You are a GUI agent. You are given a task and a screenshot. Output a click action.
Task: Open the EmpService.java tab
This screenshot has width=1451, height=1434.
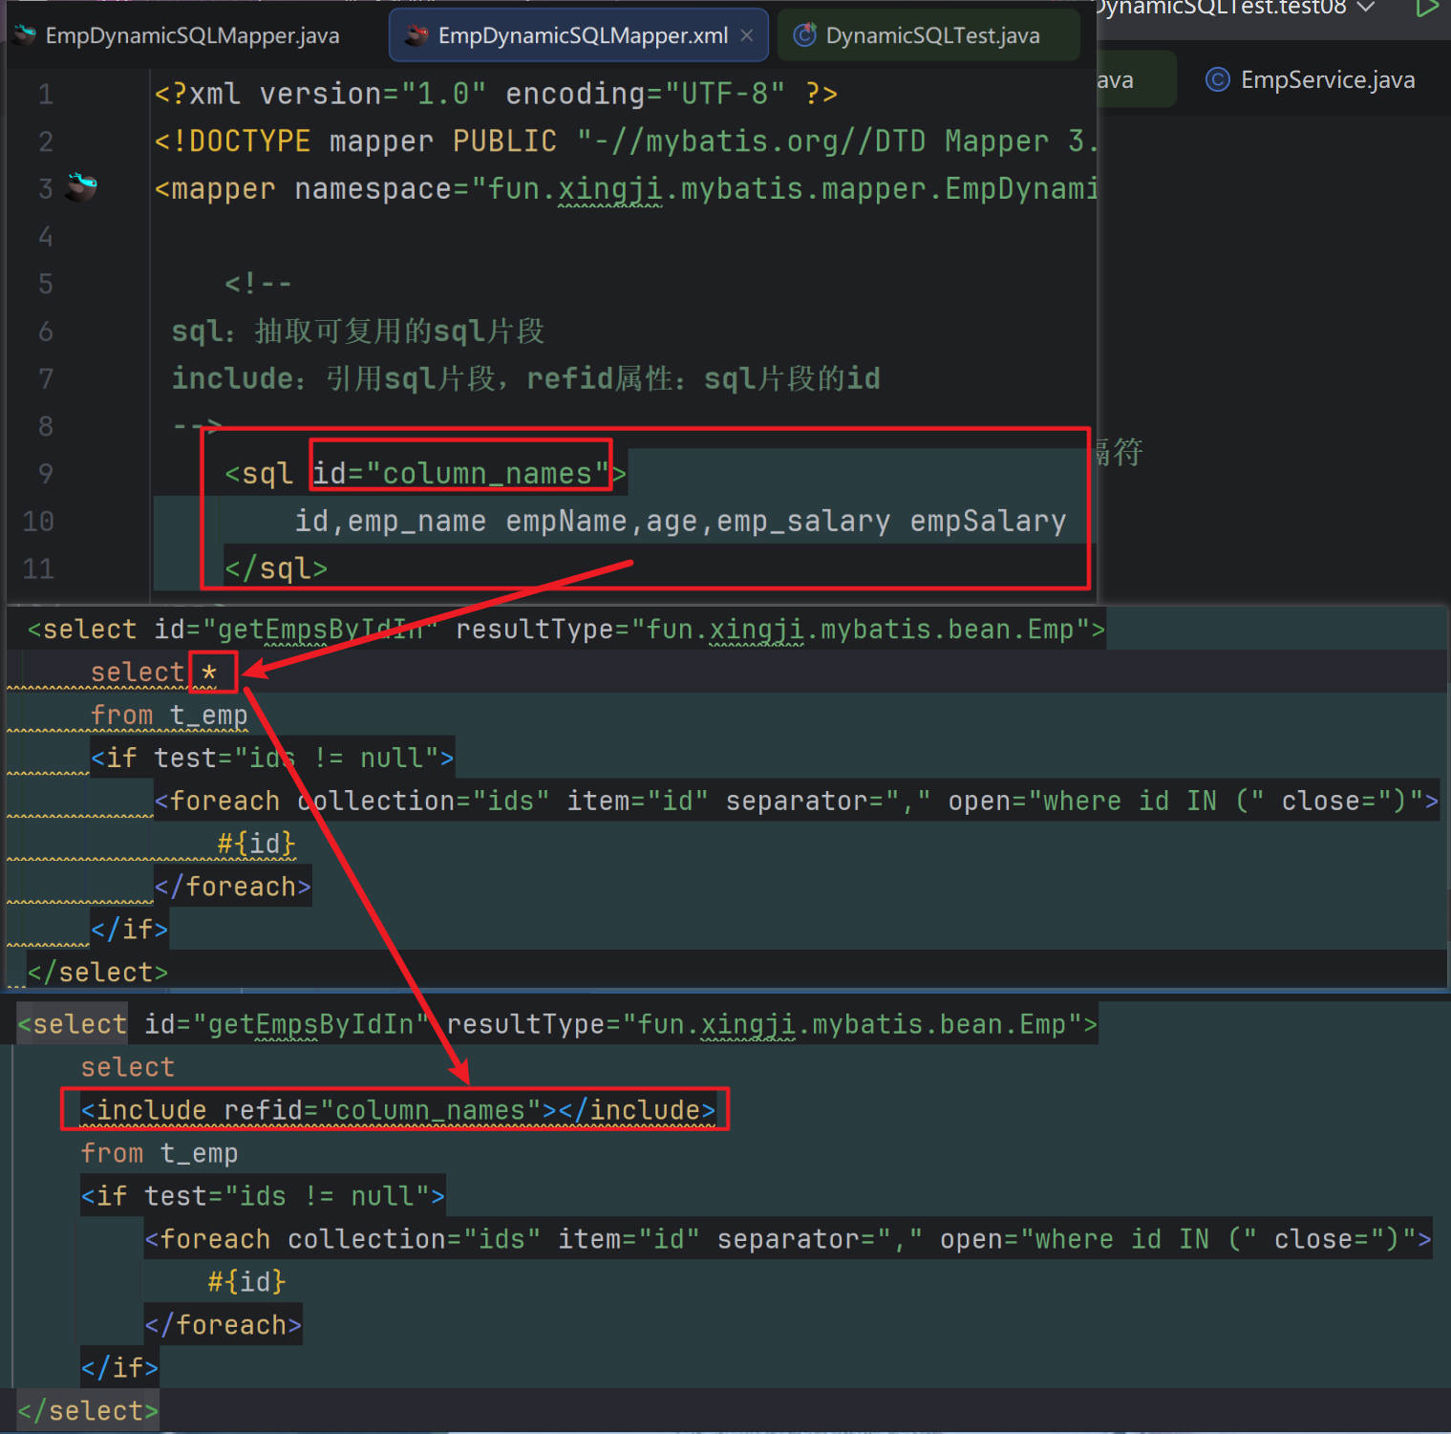(1328, 79)
